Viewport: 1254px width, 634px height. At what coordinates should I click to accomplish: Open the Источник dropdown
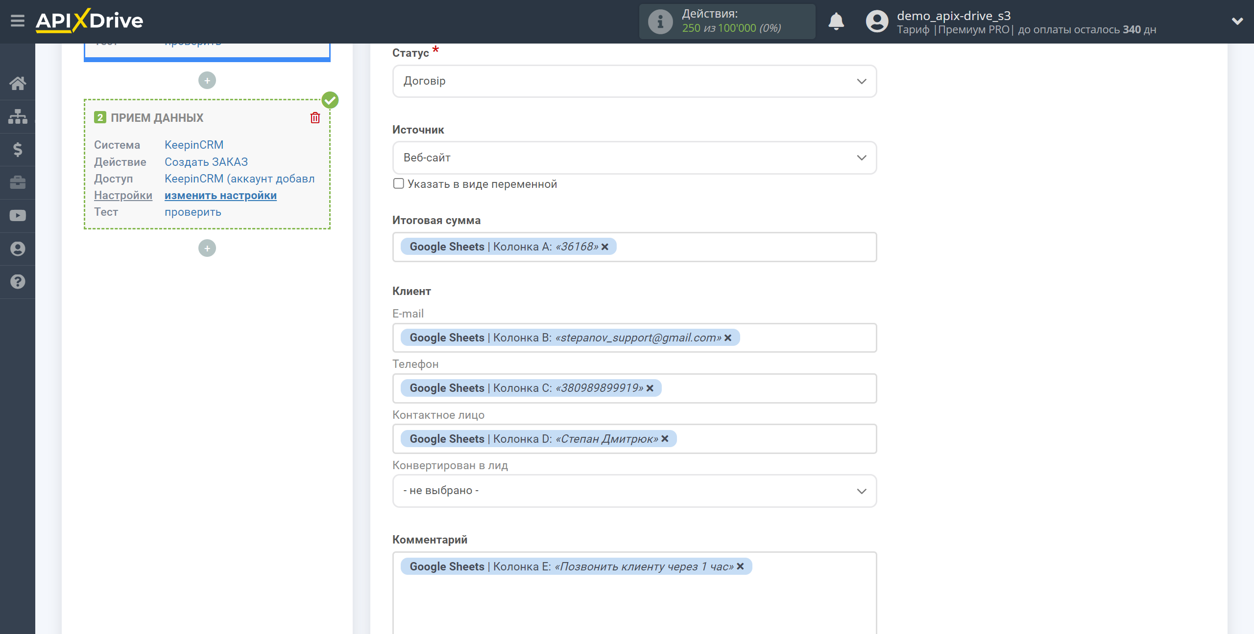pos(634,158)
